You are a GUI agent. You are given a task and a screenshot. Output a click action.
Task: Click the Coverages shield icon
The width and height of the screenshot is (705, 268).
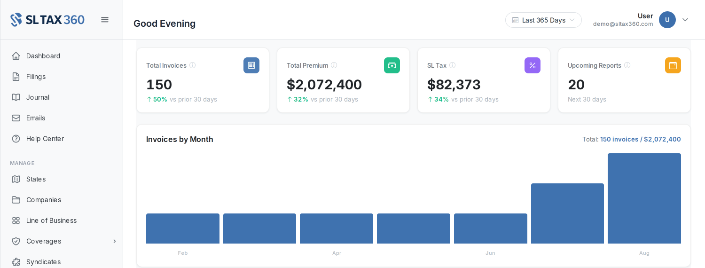(x=16, y=241)
